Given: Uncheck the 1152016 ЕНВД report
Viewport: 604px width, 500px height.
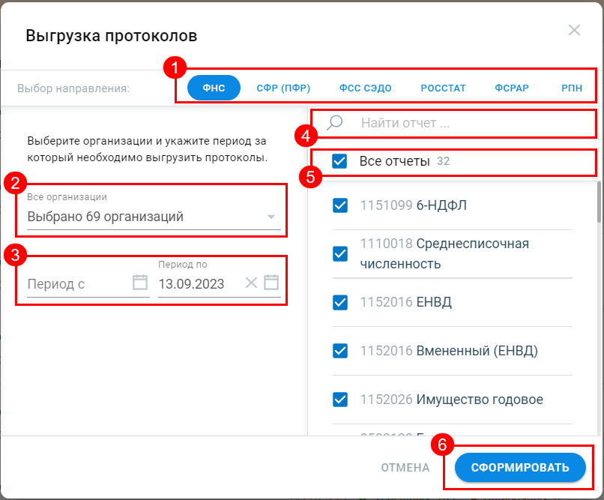Looking at the screenshot, I should point(340,302).
